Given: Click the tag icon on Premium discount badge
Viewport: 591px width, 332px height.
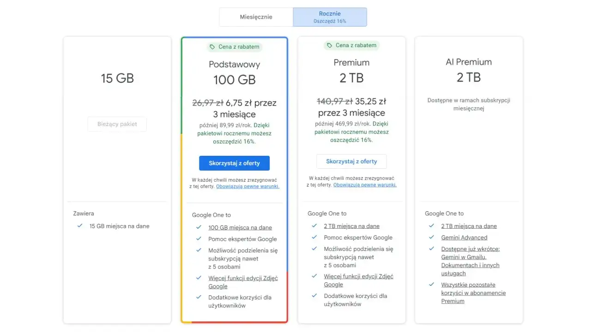Looking at the screenshot, I should (329, 45).
